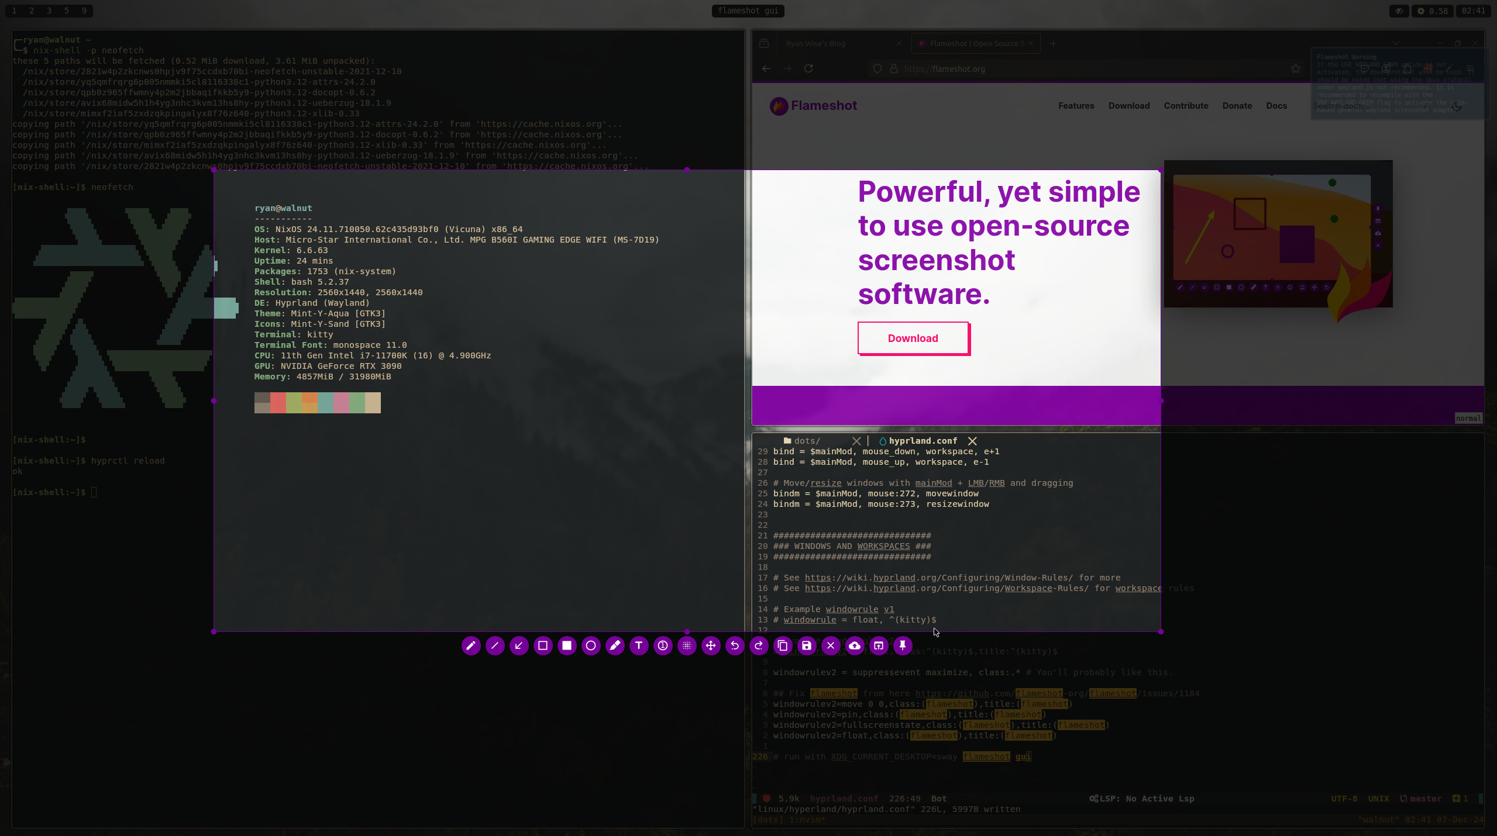1497x836 pixels.
Task: Select the hyprland.conf tab in Neovim
Action: (918, 441)
